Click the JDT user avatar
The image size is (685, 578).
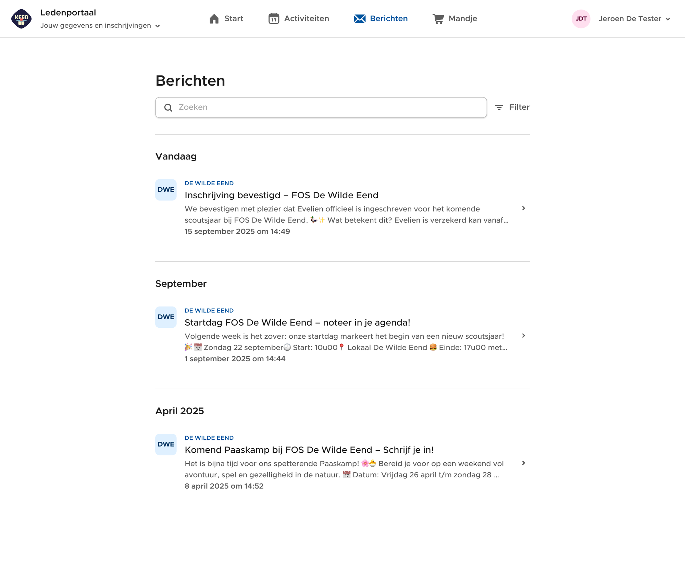click(581, 19)
